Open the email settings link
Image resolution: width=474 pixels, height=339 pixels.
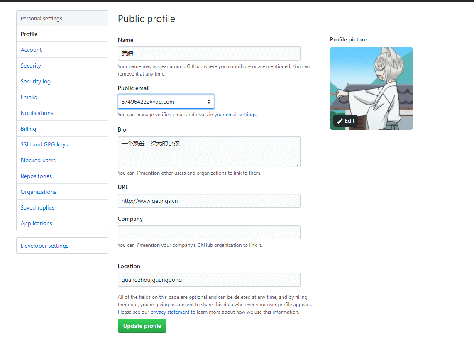[240, 115]
